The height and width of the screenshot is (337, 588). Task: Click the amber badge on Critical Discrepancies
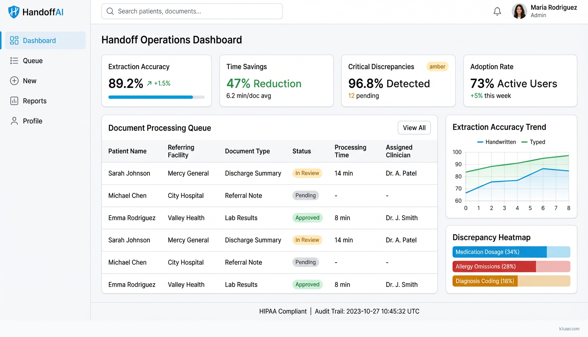coord(437,67)
